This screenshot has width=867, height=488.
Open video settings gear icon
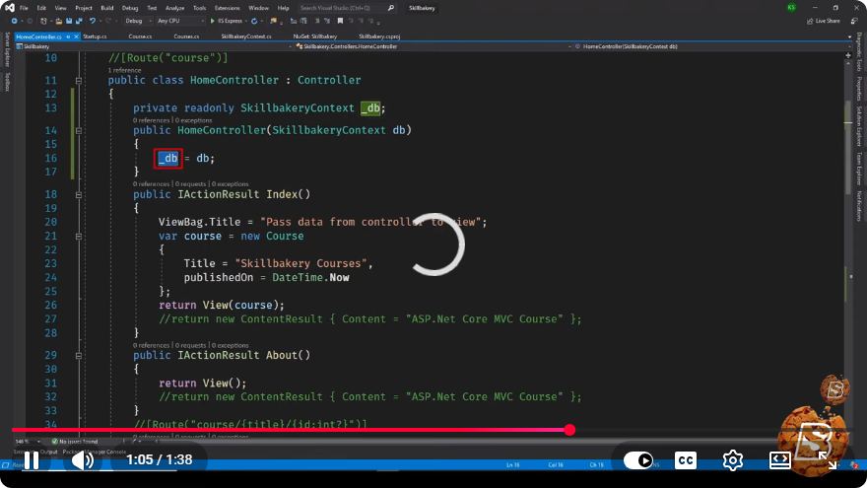pyautogui.click(x=733, y=460)
